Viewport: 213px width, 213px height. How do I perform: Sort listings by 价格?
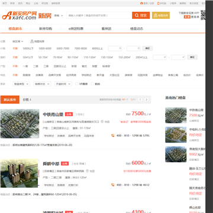tap(27, 99)
